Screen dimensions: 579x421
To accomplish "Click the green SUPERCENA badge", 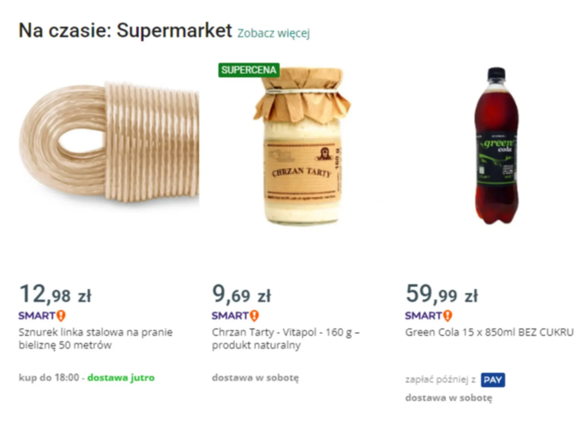I will point(249,70).
